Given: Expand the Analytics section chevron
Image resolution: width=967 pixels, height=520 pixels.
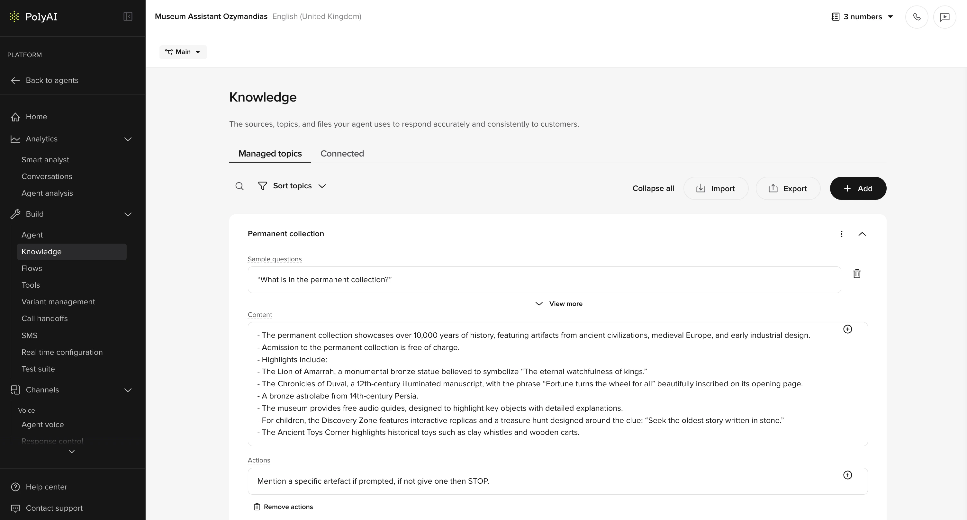Looking at the screenshot, I should click(x=128, y=139).
